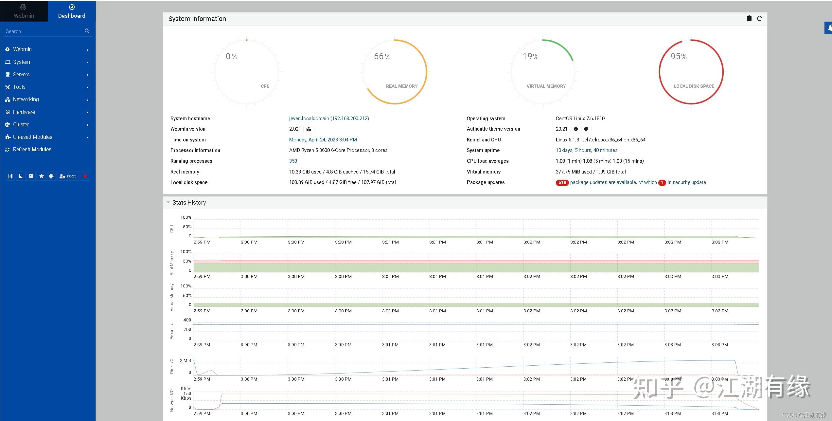Viewport: 832px width, 421px height.
Task: Toggle night mode moon icon
Action: point(21,176)
